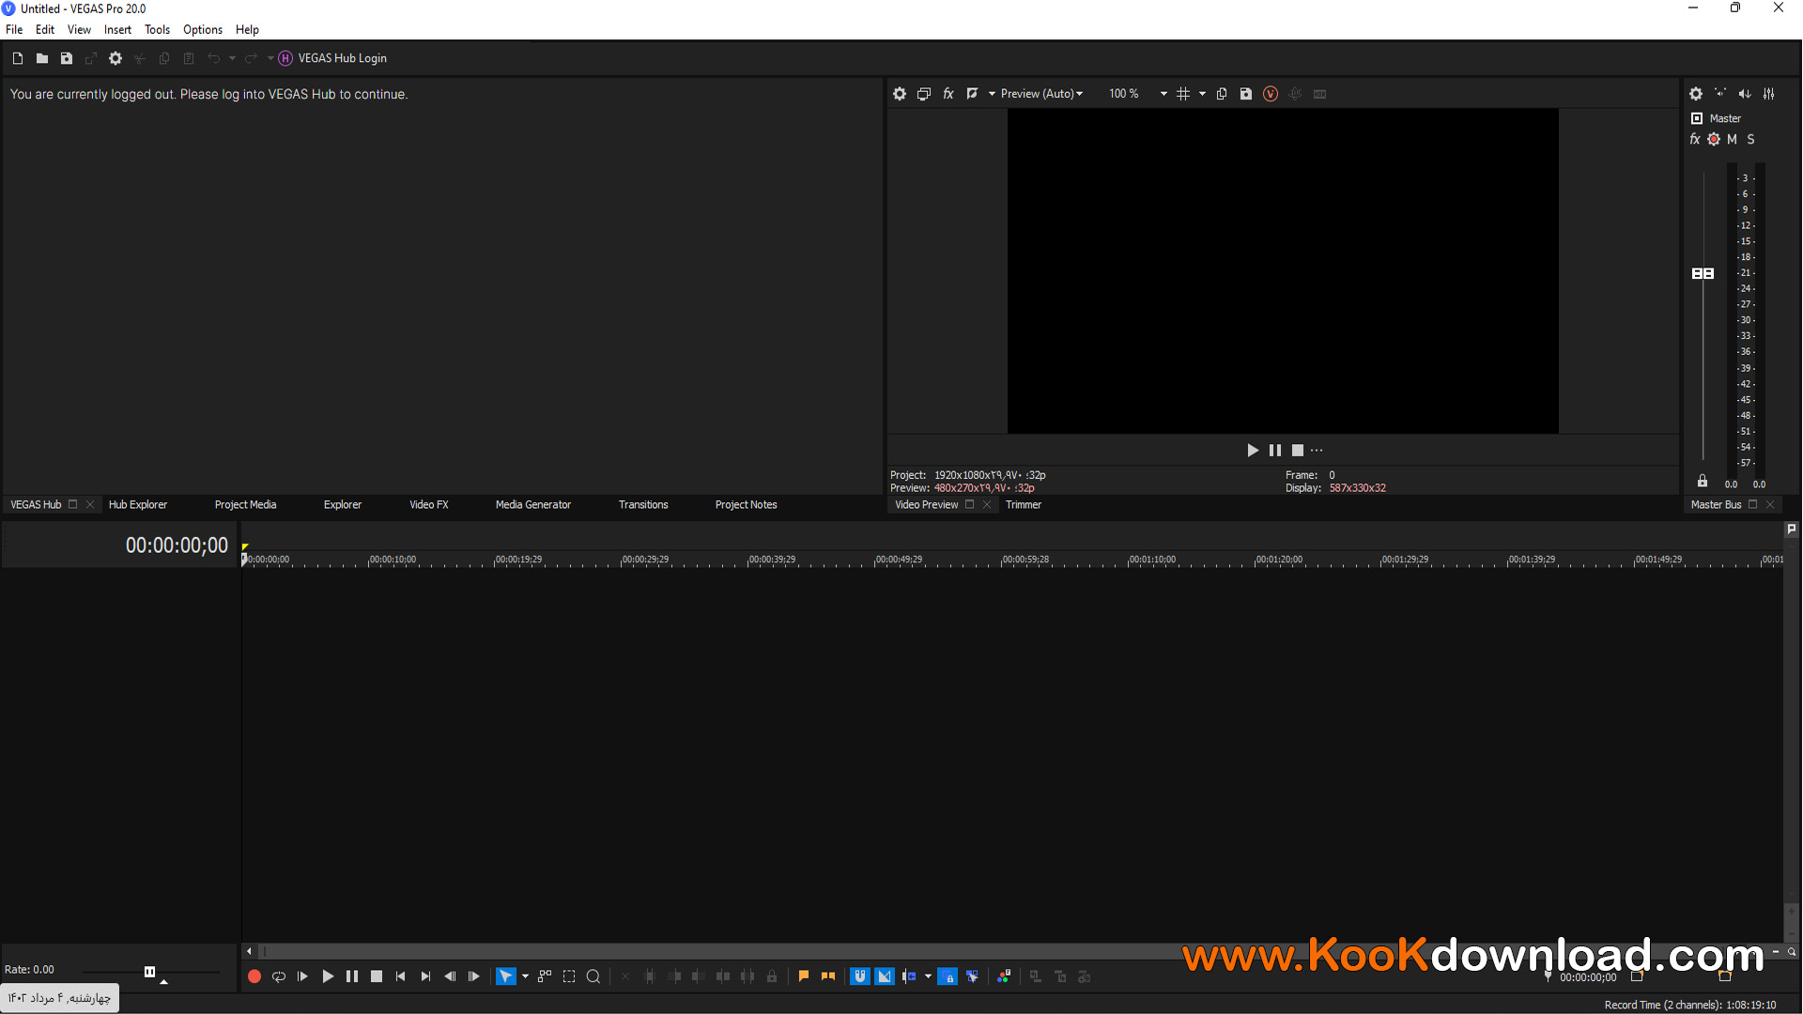Open mixing console from Master Bus
Screen dimensions: 1803x1014
coord(1769,94)
